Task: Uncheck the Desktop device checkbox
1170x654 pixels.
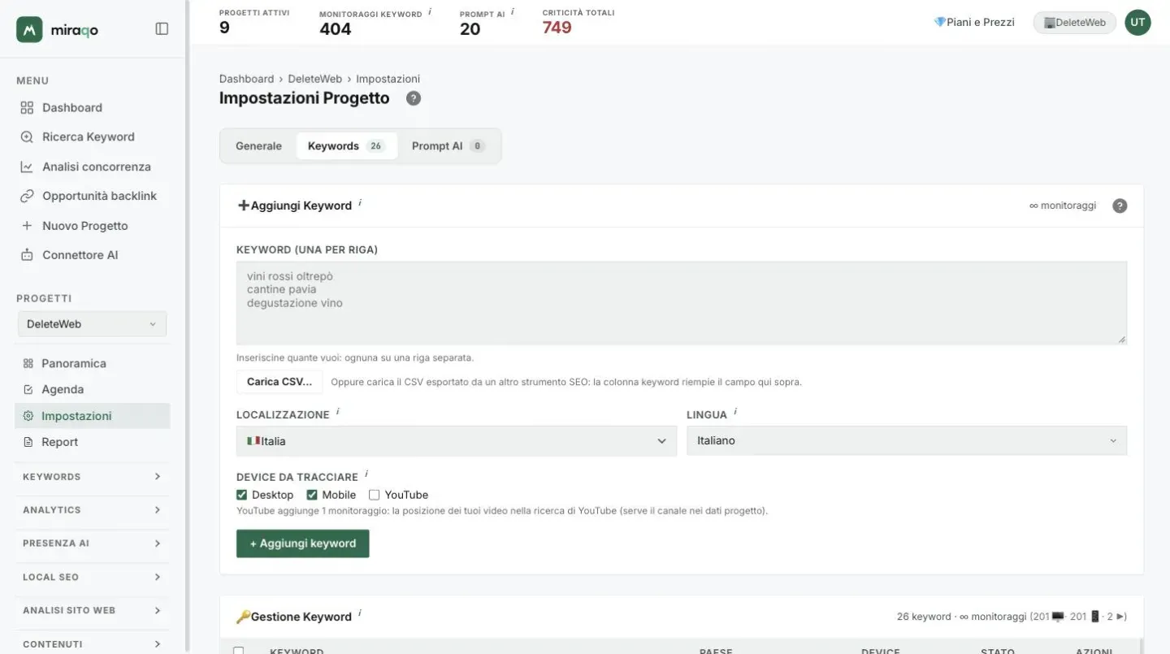Action: pyautogui.click(x=241, y=495)
